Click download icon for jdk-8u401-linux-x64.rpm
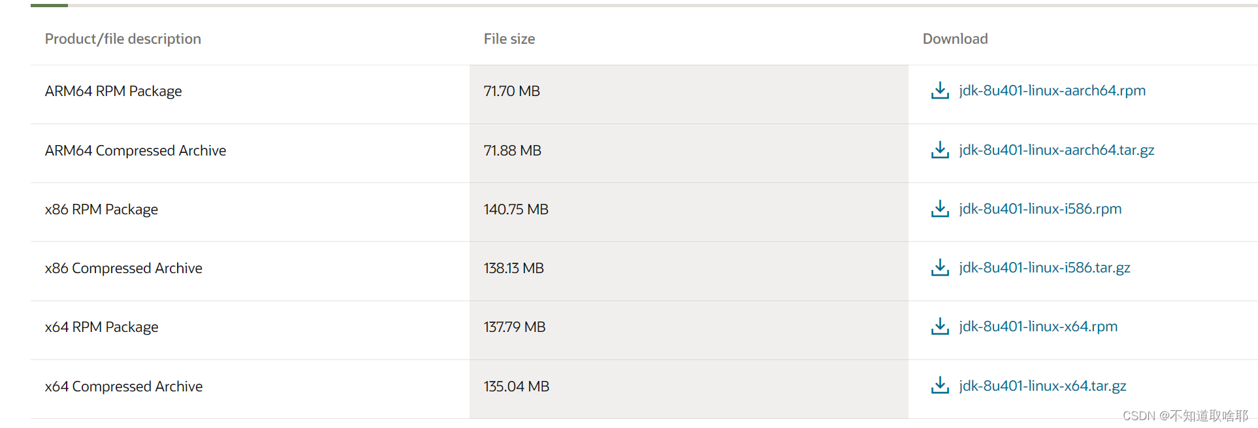The width and height of the screenshot is (1258, 428). coord(940,327)
